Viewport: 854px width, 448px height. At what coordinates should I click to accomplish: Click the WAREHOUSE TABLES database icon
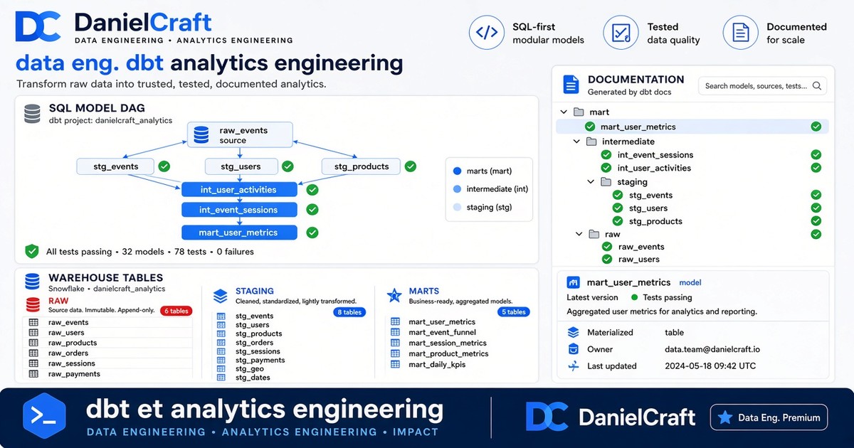pos(32,282)
